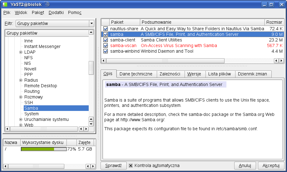This screenshot has width=287, height=172.
Task: Click the up arrow of package groups scrollbar
Action: coord(91,32)
